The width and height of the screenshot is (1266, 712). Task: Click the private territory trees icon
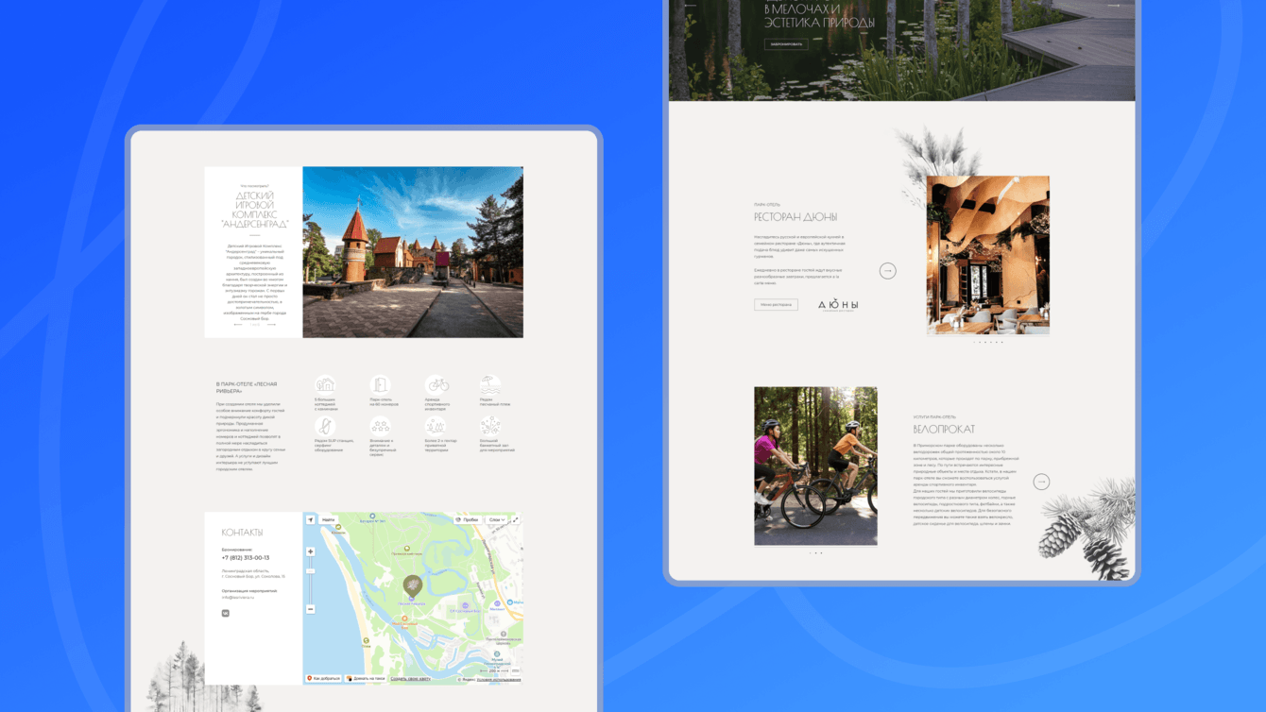tap(436, 426)
